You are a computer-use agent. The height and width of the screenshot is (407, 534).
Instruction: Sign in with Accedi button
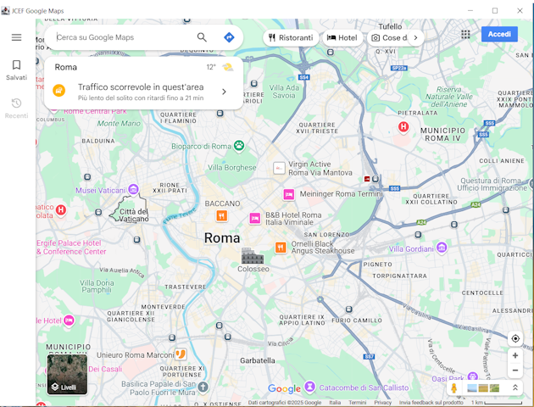click(499, 34)
